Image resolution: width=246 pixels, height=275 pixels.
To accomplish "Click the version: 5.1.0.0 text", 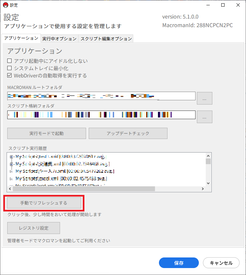I will coord(180,17).
